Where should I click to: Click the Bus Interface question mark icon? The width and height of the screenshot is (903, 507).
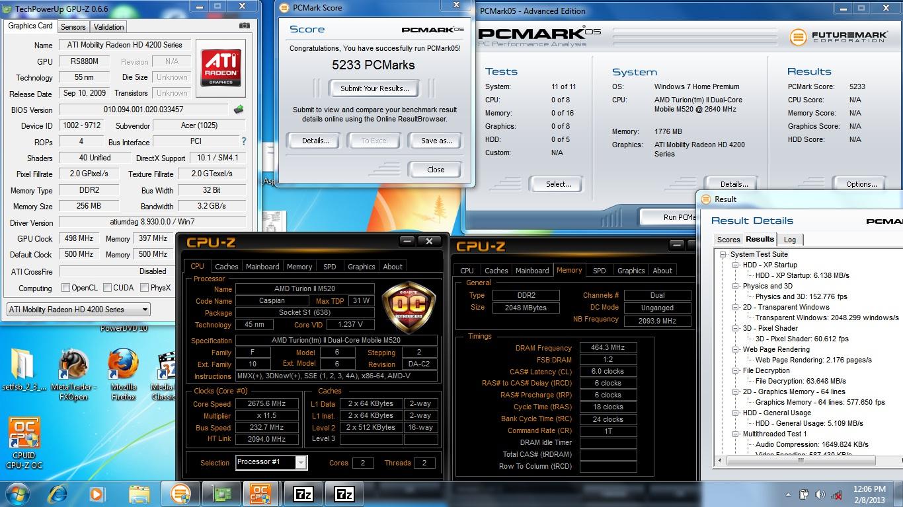[x=244, y=141]
